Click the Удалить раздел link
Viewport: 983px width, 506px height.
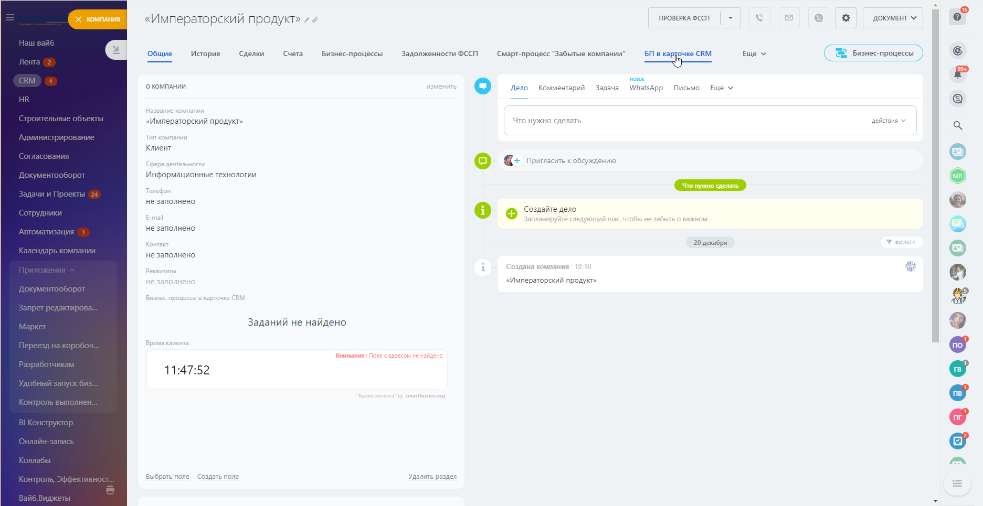[432, 477]
